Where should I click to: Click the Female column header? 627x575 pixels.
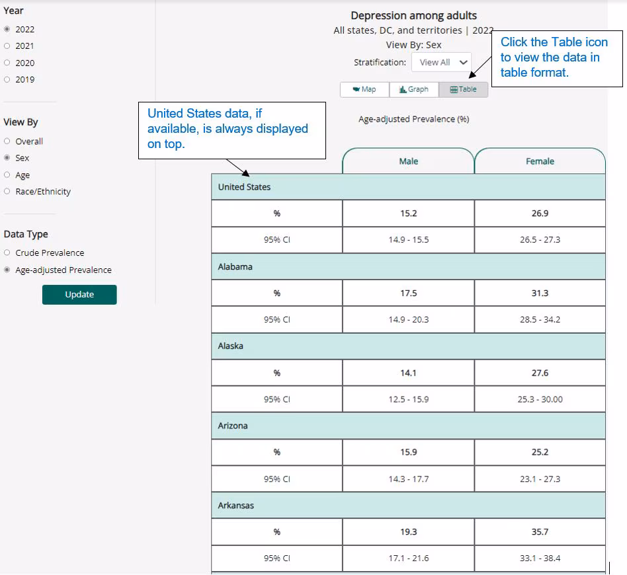[x=540, y=161]
